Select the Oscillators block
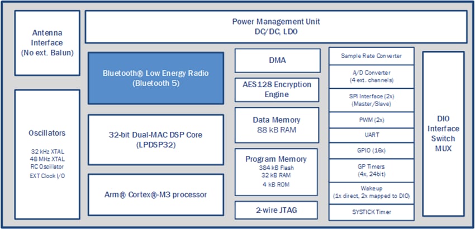The width and height of the screenshot is (475, 229). [47, 154]
